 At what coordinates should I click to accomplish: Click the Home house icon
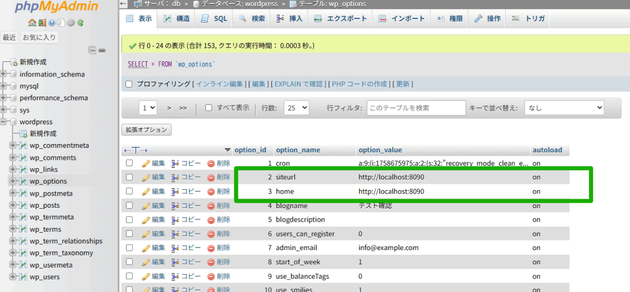[32, 23]
